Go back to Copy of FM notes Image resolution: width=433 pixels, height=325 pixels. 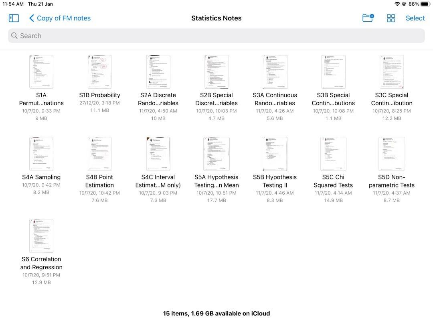(x=60, y=18)
